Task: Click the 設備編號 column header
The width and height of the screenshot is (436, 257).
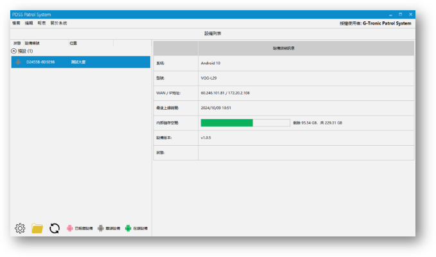Action: 32,43
